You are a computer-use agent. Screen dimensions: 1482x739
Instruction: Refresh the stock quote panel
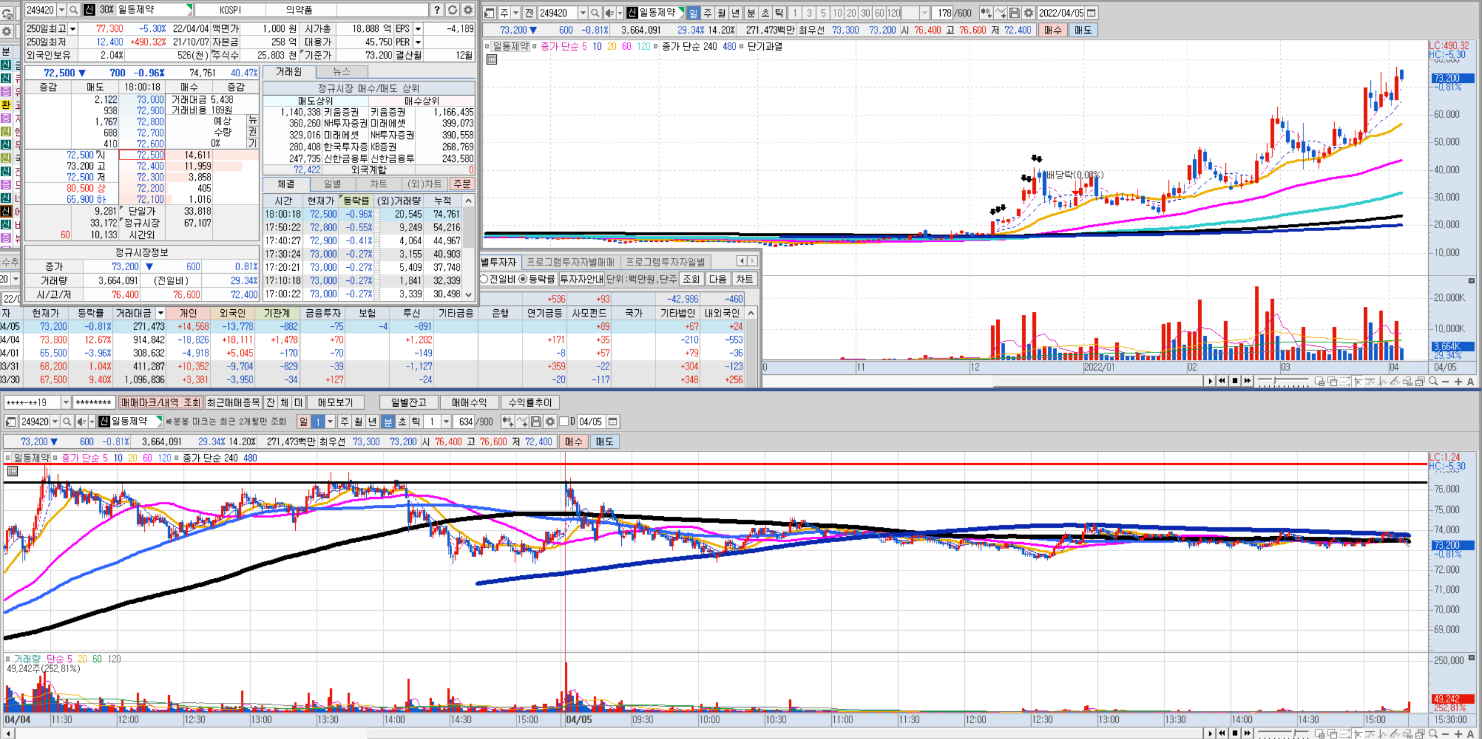453,10
